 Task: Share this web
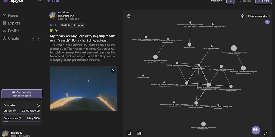pos(264,1)
